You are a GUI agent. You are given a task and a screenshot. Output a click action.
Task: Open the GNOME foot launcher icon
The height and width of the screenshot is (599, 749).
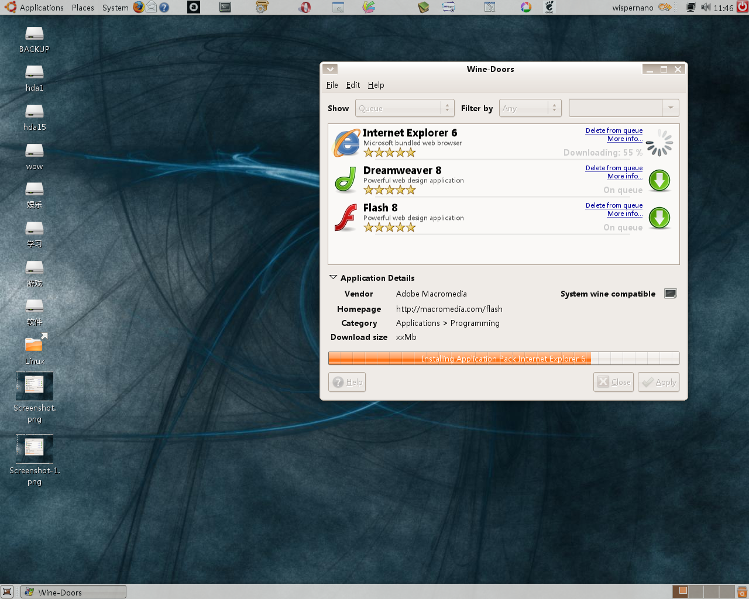tap(549, 7)
